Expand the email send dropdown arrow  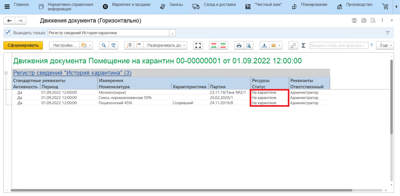[279, 45]
